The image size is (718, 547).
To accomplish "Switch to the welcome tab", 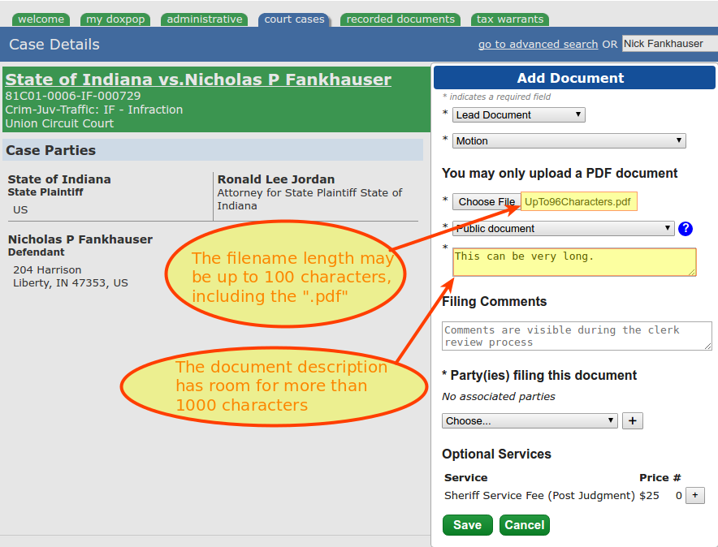I will pos(41,19).
